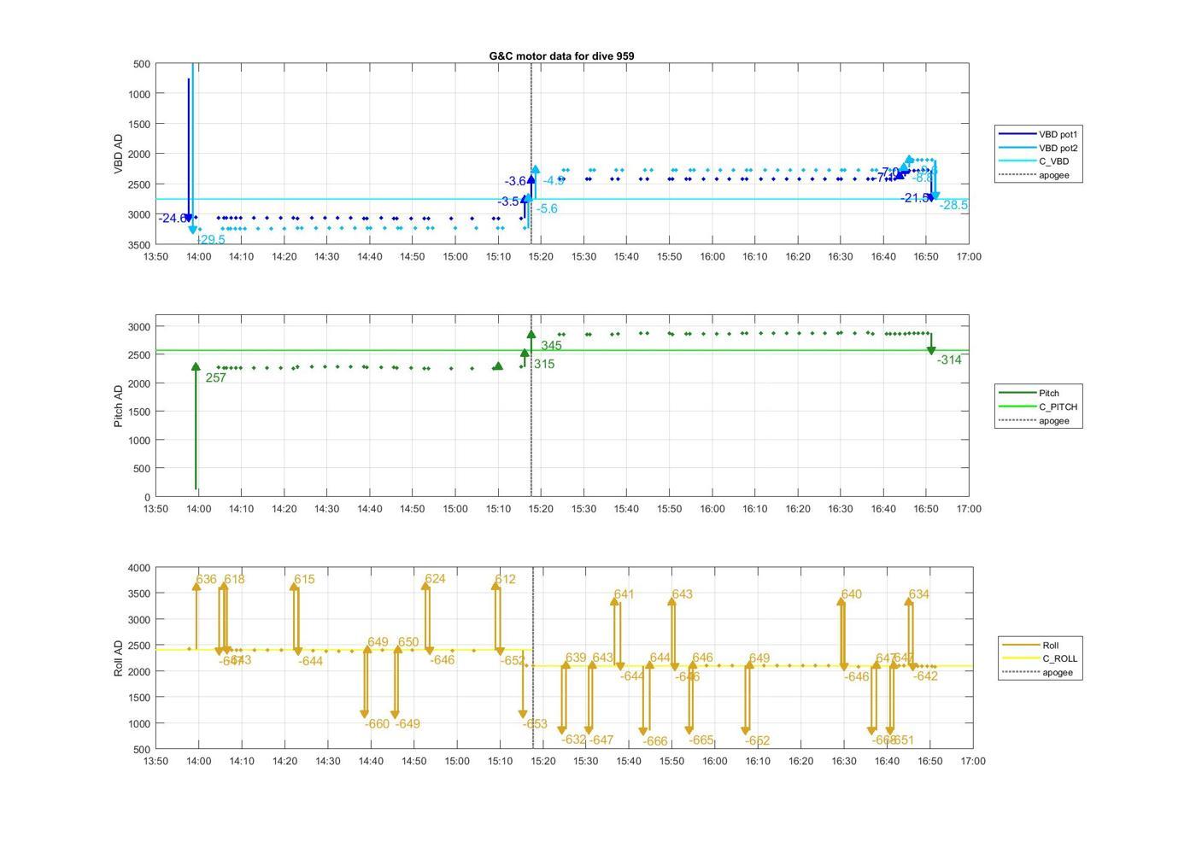
Task: Click the '-21.5' VBD annotation
Action: point(915,198)
